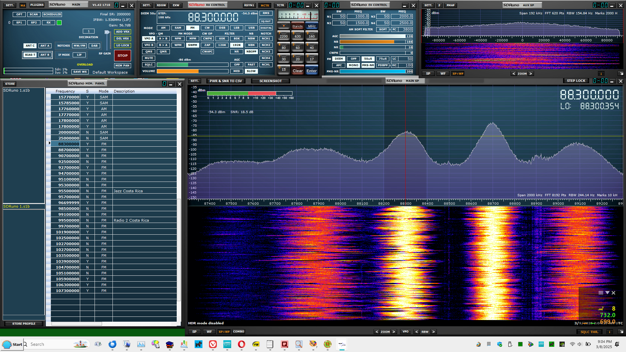This screenshot has height=352, width=626.
Task: Open the PLUGINS menu in Main panel
Action: [37, 5]
